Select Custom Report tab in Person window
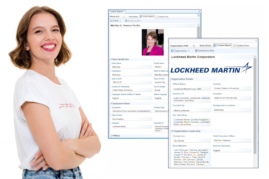269x179 pixels. pos(147,17)
